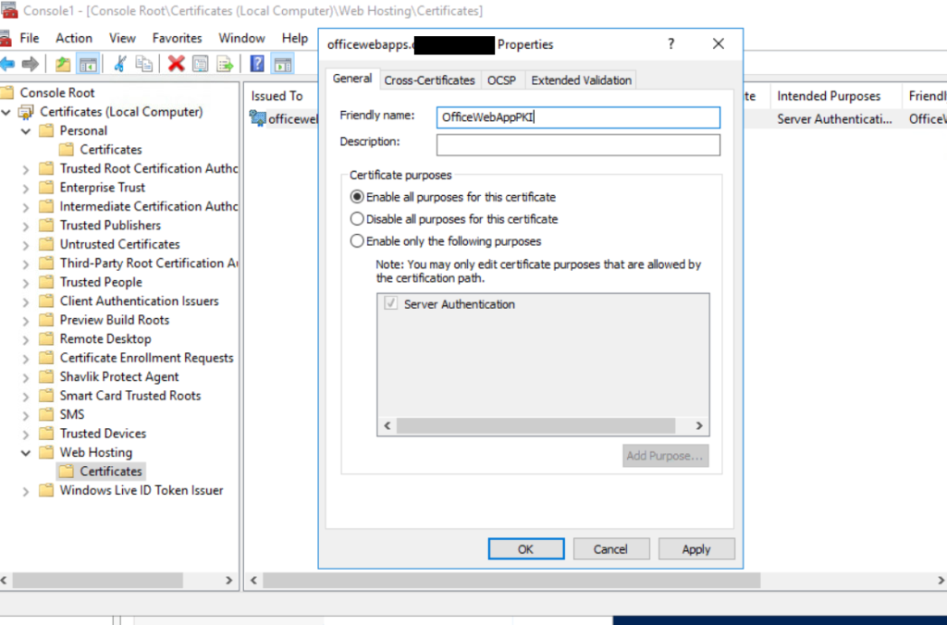Viewport: 947px width, 625px height.
Task: Click the Web Hosting folder icon
Action: (x=46, y=452)
